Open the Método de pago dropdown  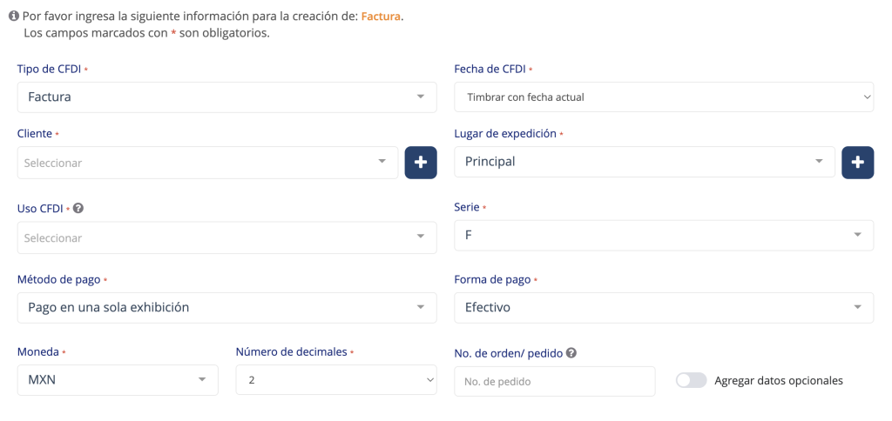pyautogui.click(x=226, y=308)
